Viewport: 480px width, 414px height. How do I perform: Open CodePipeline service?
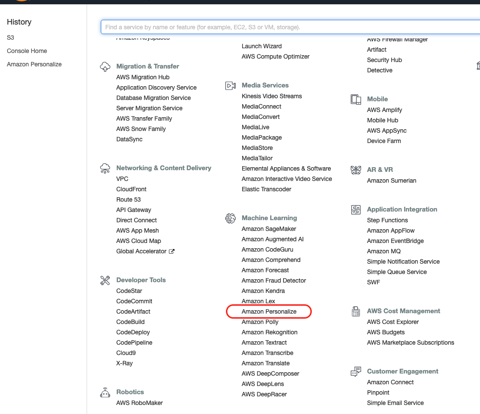134,343
